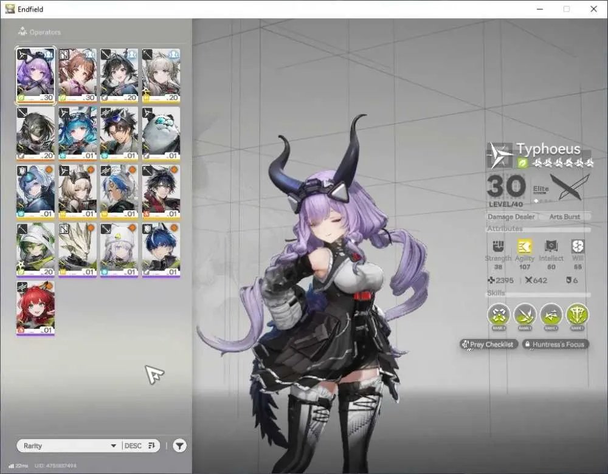Select the first skill icon under Skills

499,315
